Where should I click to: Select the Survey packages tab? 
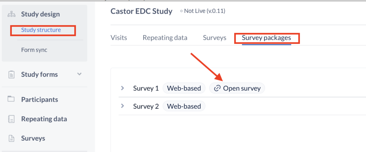[x=266, y=38]
